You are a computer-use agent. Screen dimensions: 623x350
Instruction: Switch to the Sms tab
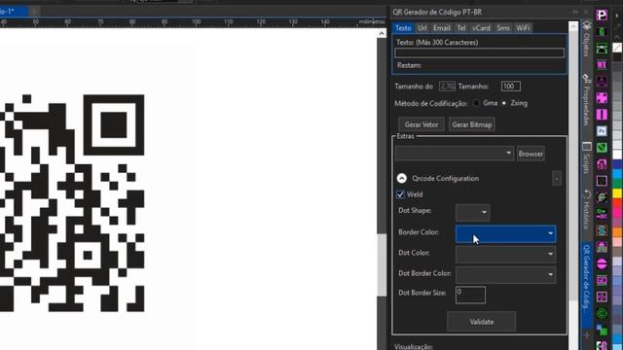coord(503,28)
